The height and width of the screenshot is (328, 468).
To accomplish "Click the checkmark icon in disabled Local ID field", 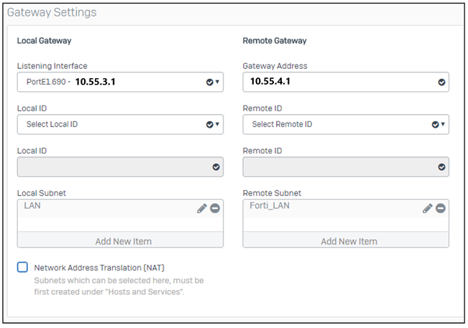I will click(x=216, y=167).
